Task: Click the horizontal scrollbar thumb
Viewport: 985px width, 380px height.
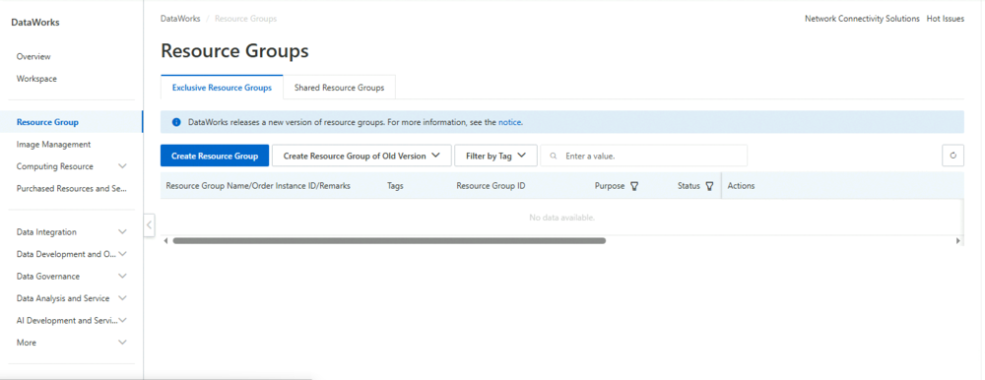Action: (x=389, y=240)
